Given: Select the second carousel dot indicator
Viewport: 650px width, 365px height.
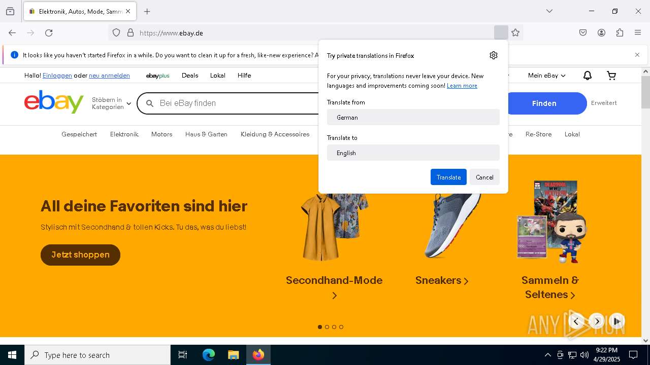Looking at the screenshot, I should (327, 327).
